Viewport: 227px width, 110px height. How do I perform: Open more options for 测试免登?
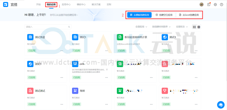pyautogui.click(x=62, y=51)
